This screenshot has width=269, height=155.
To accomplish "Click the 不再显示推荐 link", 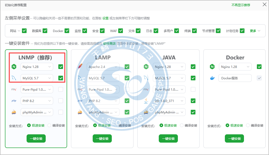I will 241,5.
